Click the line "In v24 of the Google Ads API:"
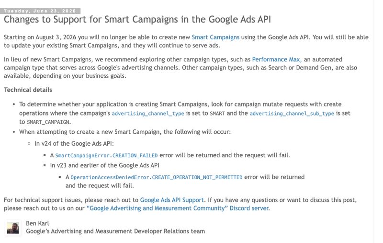 click(x=74, y=143)
